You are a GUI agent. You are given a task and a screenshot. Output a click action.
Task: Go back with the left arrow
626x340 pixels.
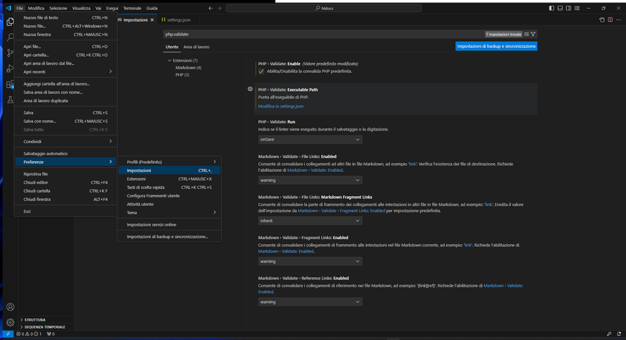210,8
